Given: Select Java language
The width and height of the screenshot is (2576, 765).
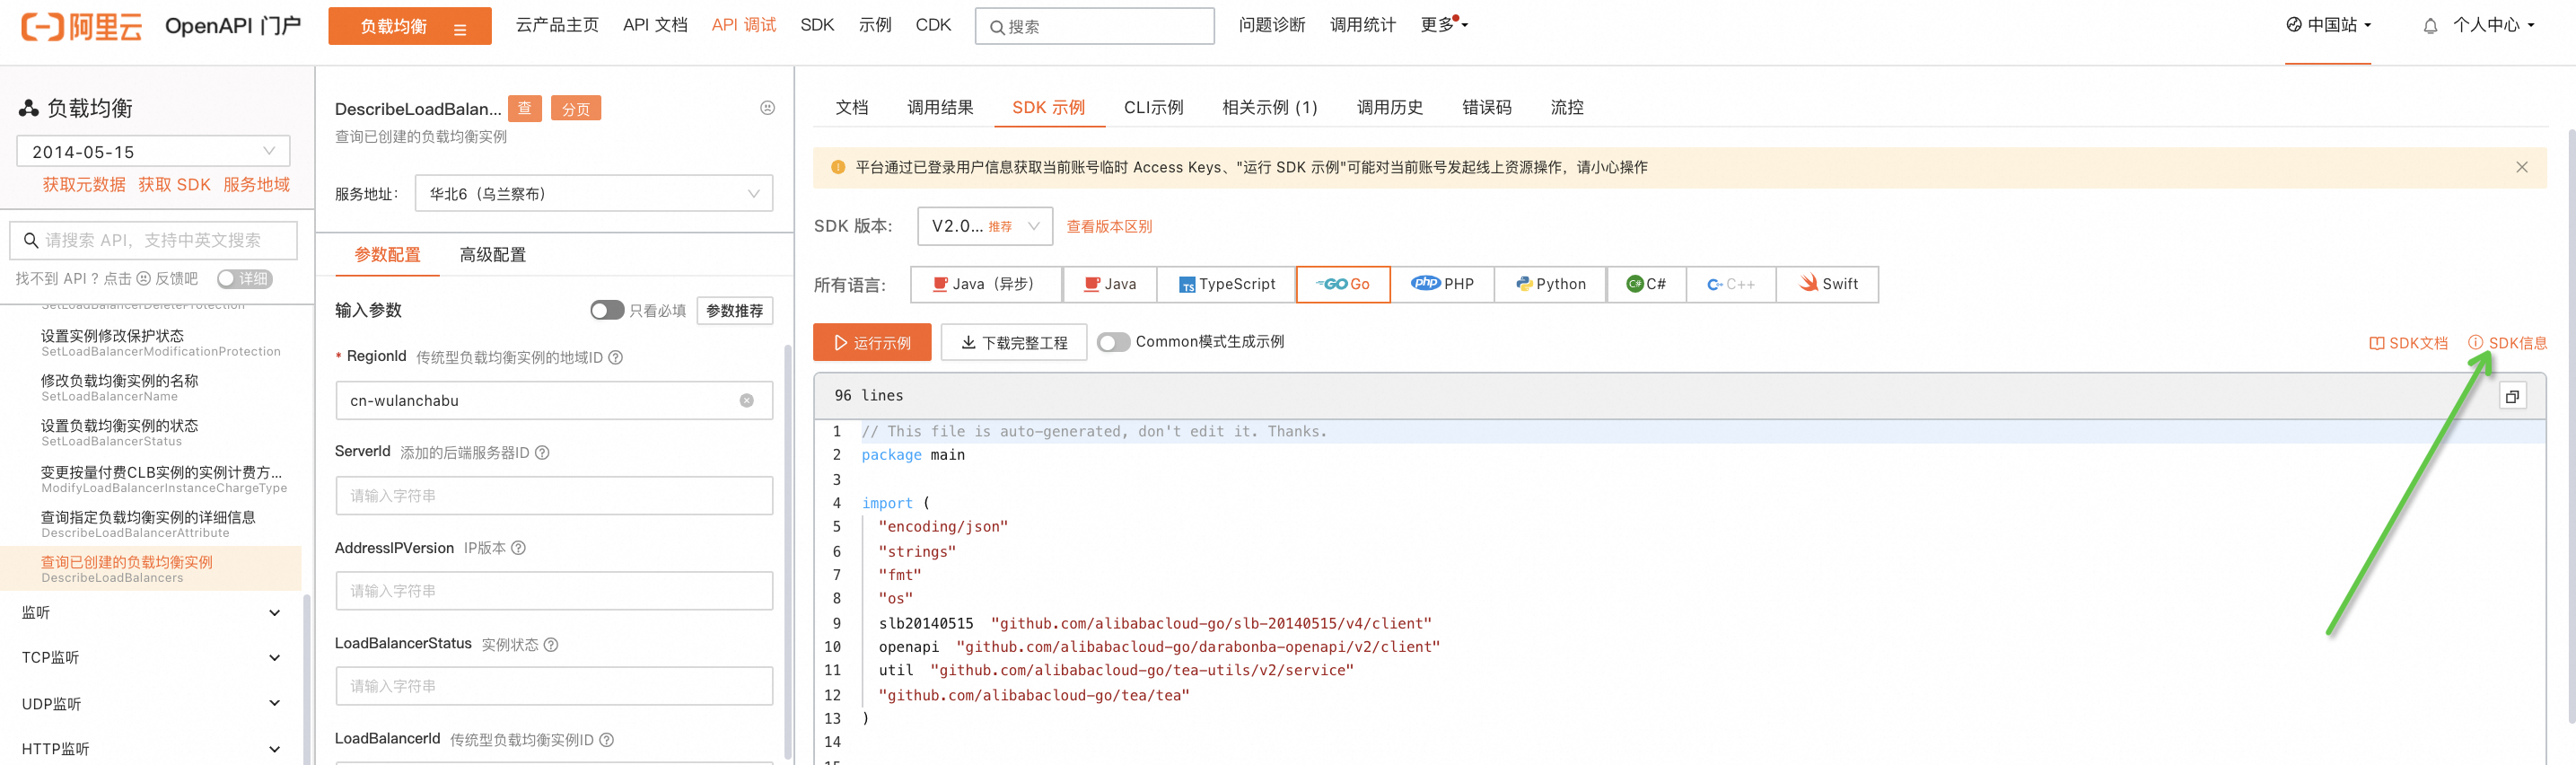Looking at the screenshot, I should pos(1110,284).
